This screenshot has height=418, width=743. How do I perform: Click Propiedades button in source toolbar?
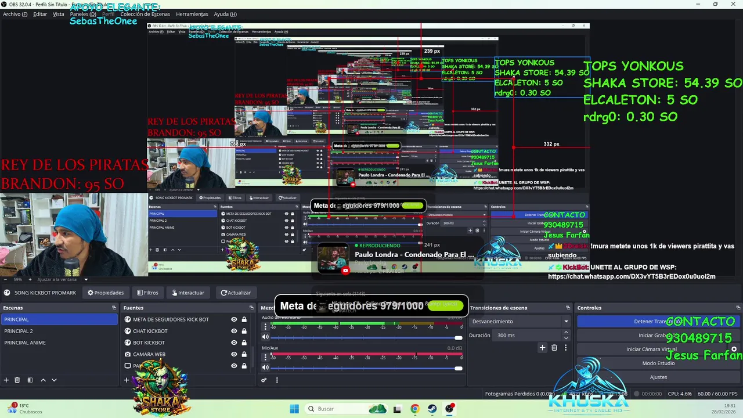point(106,293)
